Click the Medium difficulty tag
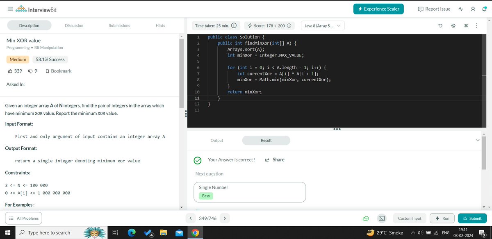The height and width of the screenshot is (239, 492). [x=18, y=59]
